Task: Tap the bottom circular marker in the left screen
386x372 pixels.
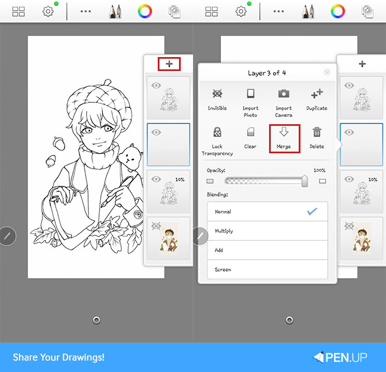Action: click(96, 320)
